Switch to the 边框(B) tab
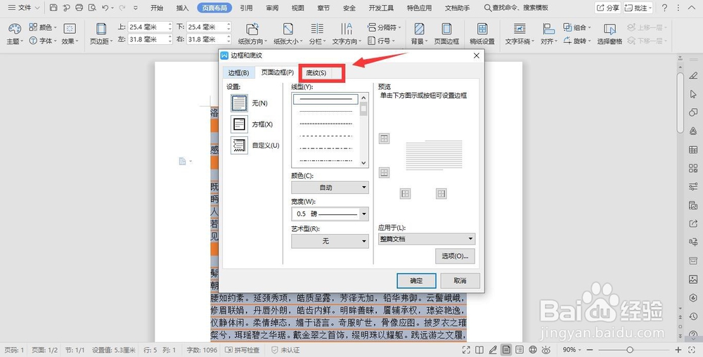 click(x=238, y=72)
